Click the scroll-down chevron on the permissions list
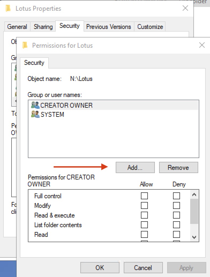This screenshot has width=210, height=277. point(194,237)
